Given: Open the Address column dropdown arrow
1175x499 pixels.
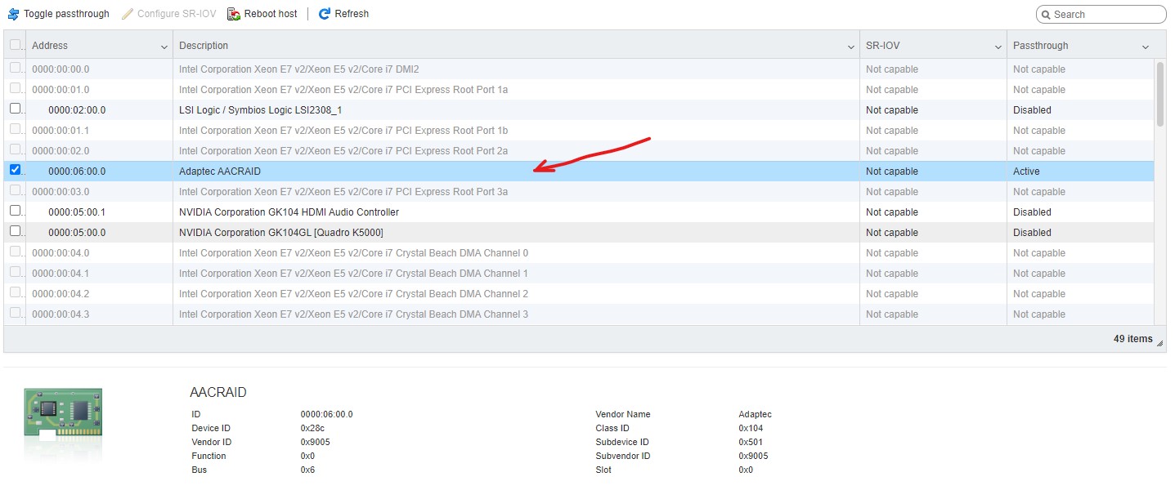Looking at the screenshot, I should [164, 47].
